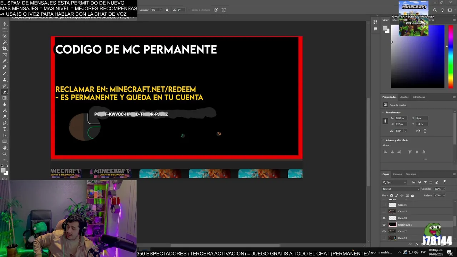
Task: Collapse the Alinear y distribuir section
Action: [x=383, y=140]
